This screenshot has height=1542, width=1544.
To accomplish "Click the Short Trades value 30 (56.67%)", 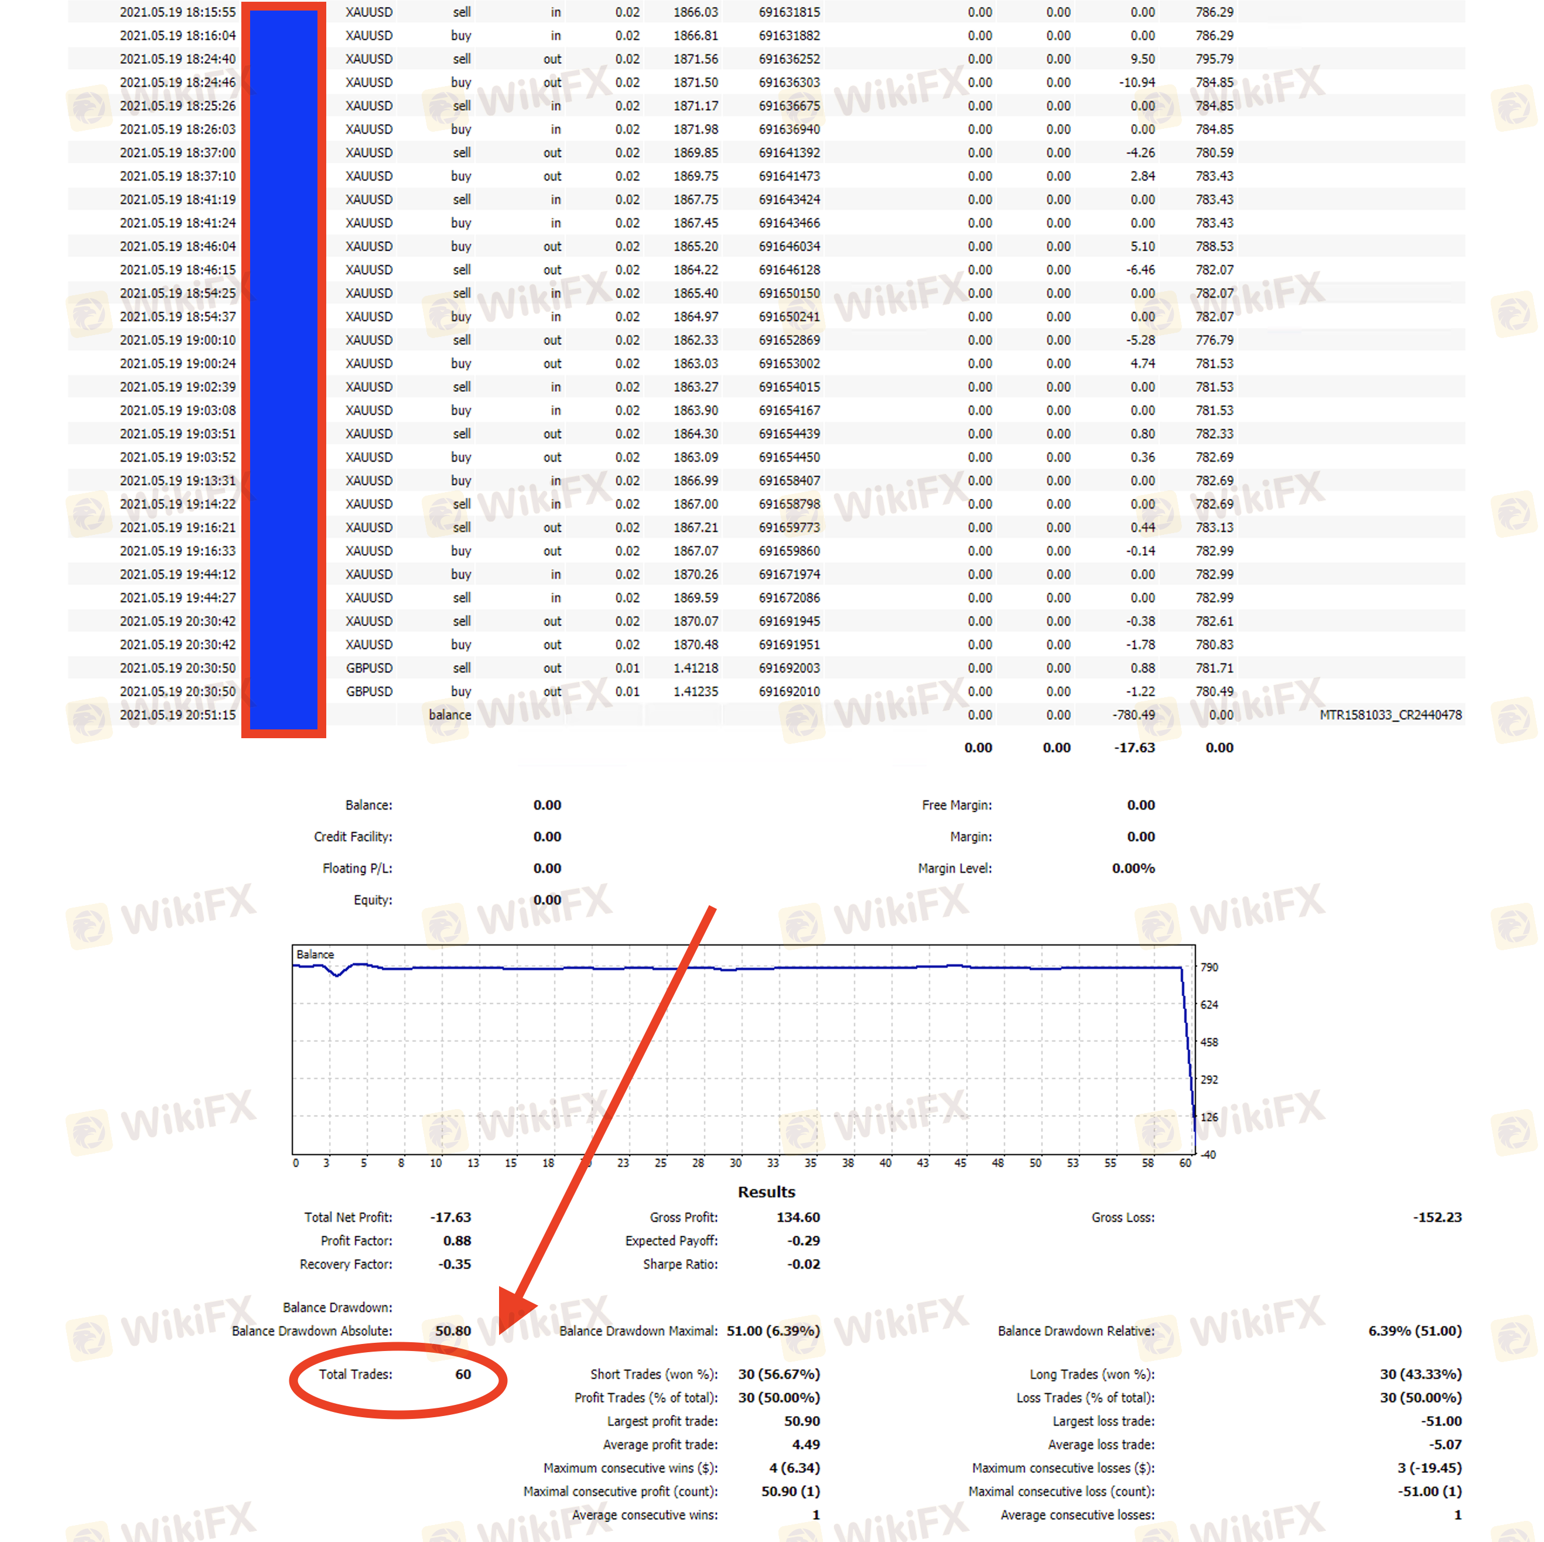I will (778, 1374).
